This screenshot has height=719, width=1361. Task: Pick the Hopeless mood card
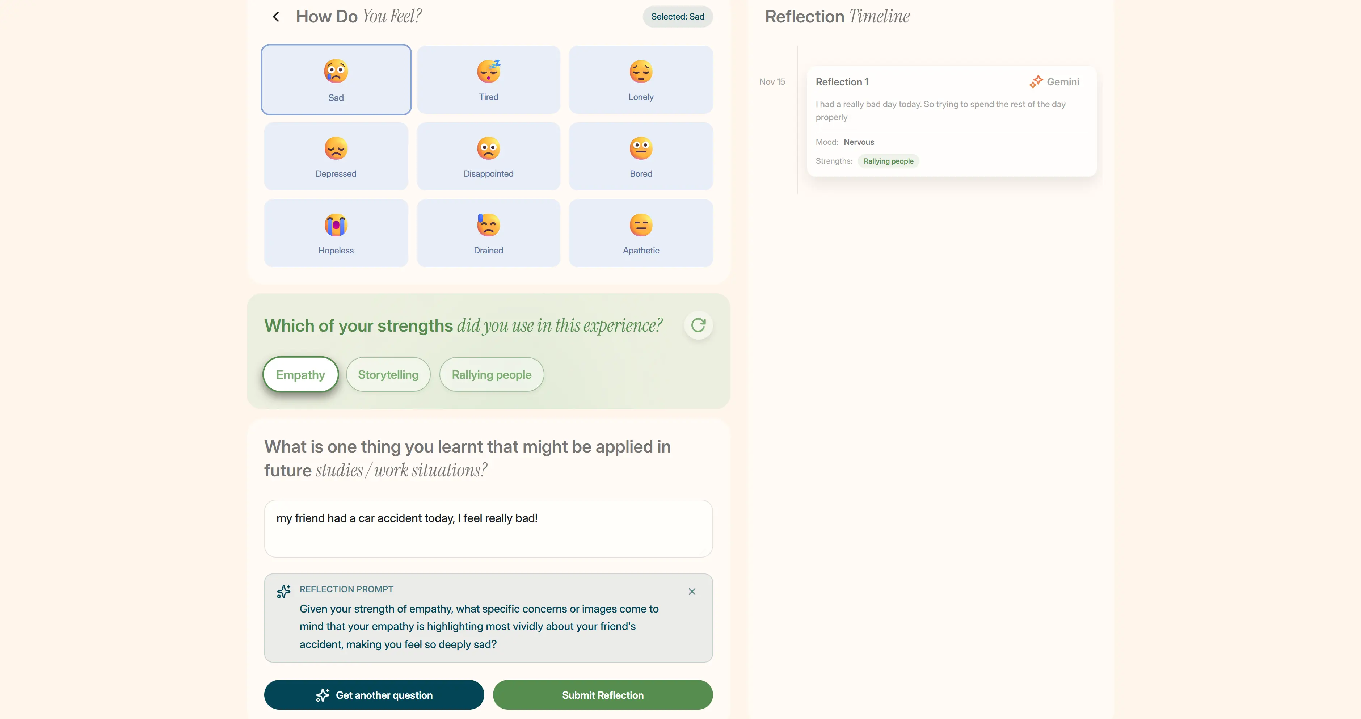[x=336, y=233]
